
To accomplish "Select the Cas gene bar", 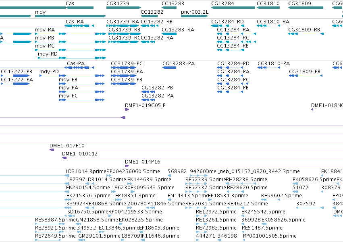I will click(80, 8).
